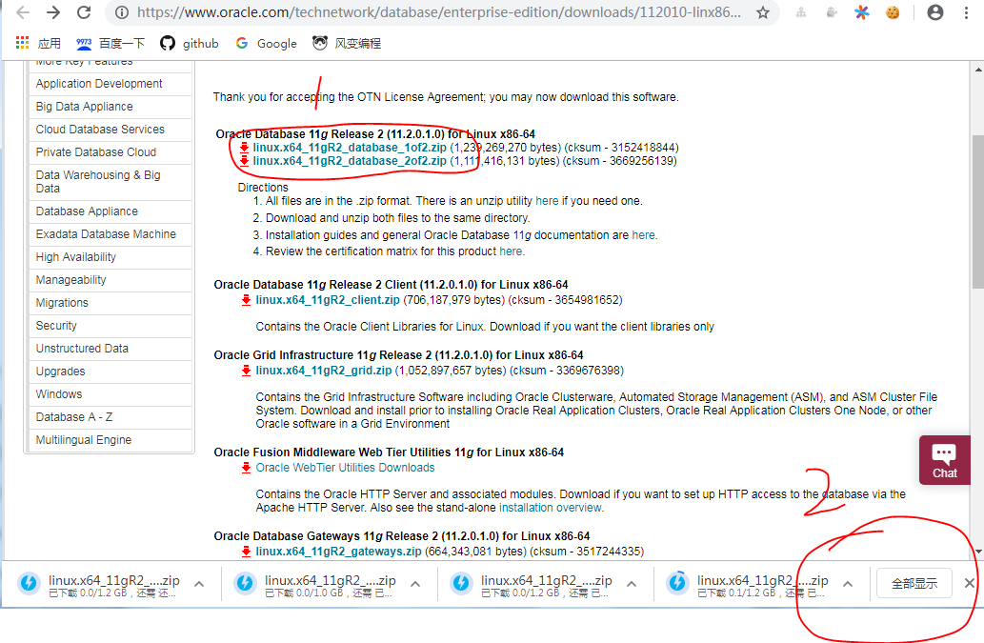Go forward using the browser forward arrow
Viewport: 984px width, 643px height.
click(x=53, y=12)
